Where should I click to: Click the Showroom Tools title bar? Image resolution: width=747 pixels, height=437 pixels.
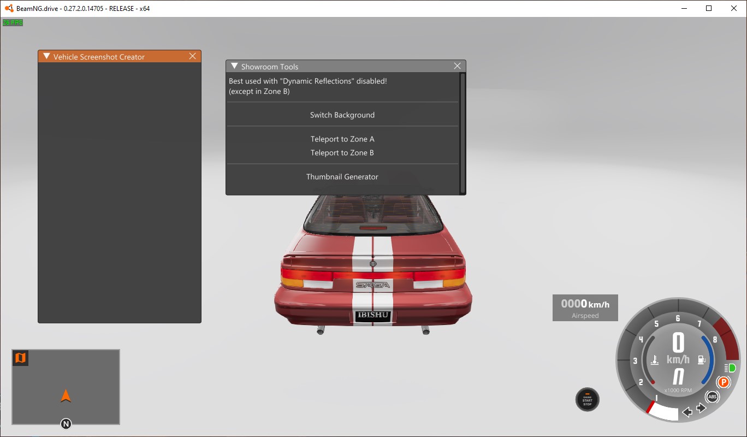(346, 66)
